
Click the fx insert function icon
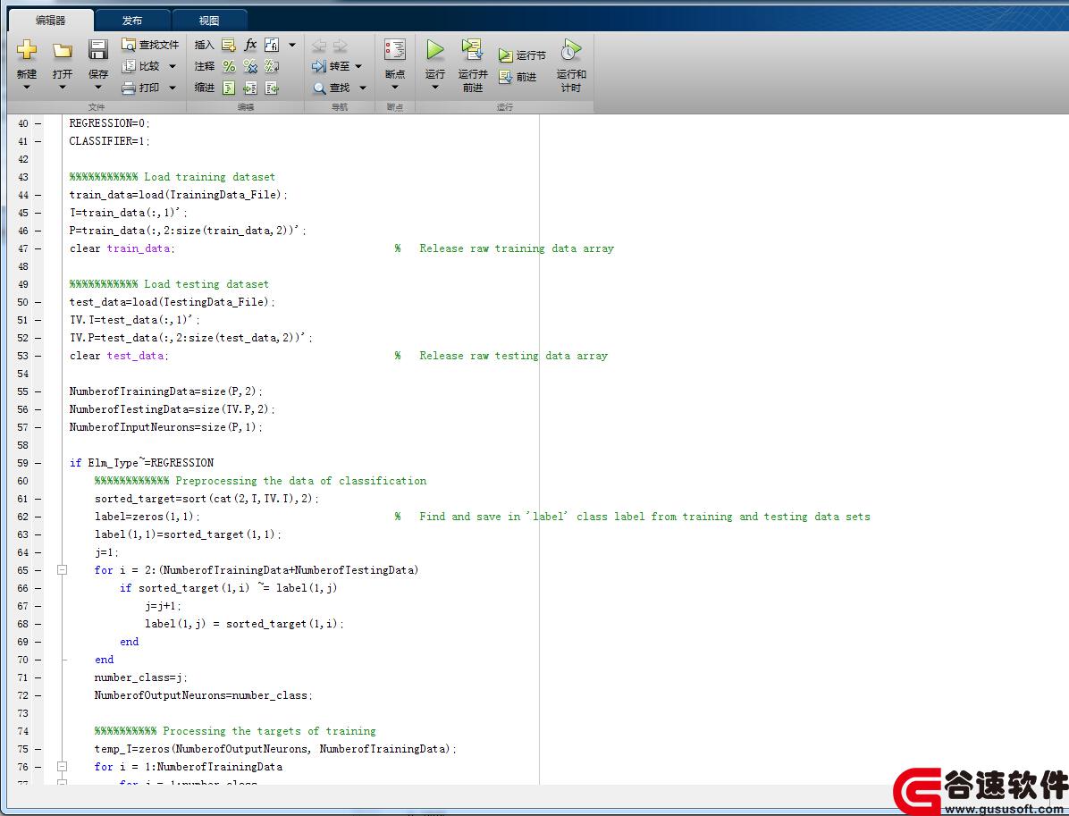pos(250,45)
